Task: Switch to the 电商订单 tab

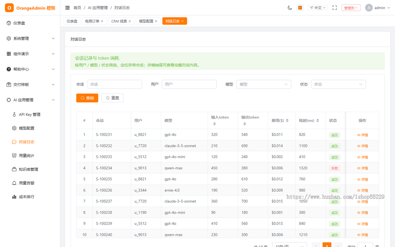Action: tap(92, 21)
